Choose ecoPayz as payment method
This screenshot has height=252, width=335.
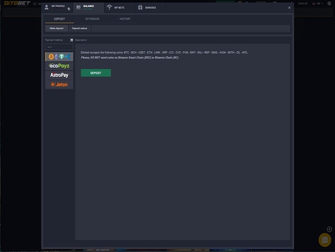(59, 66)
